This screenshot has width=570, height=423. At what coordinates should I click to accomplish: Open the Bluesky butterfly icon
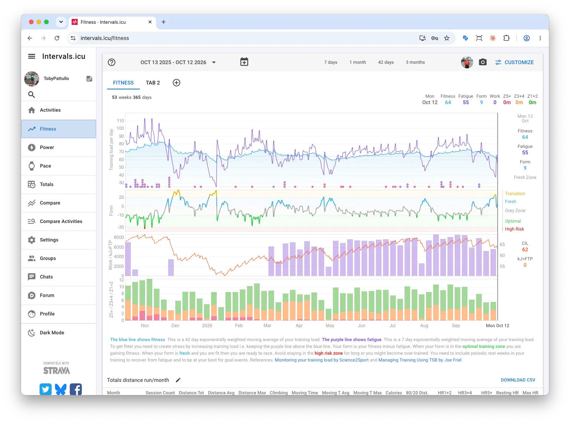click(61, 389)
